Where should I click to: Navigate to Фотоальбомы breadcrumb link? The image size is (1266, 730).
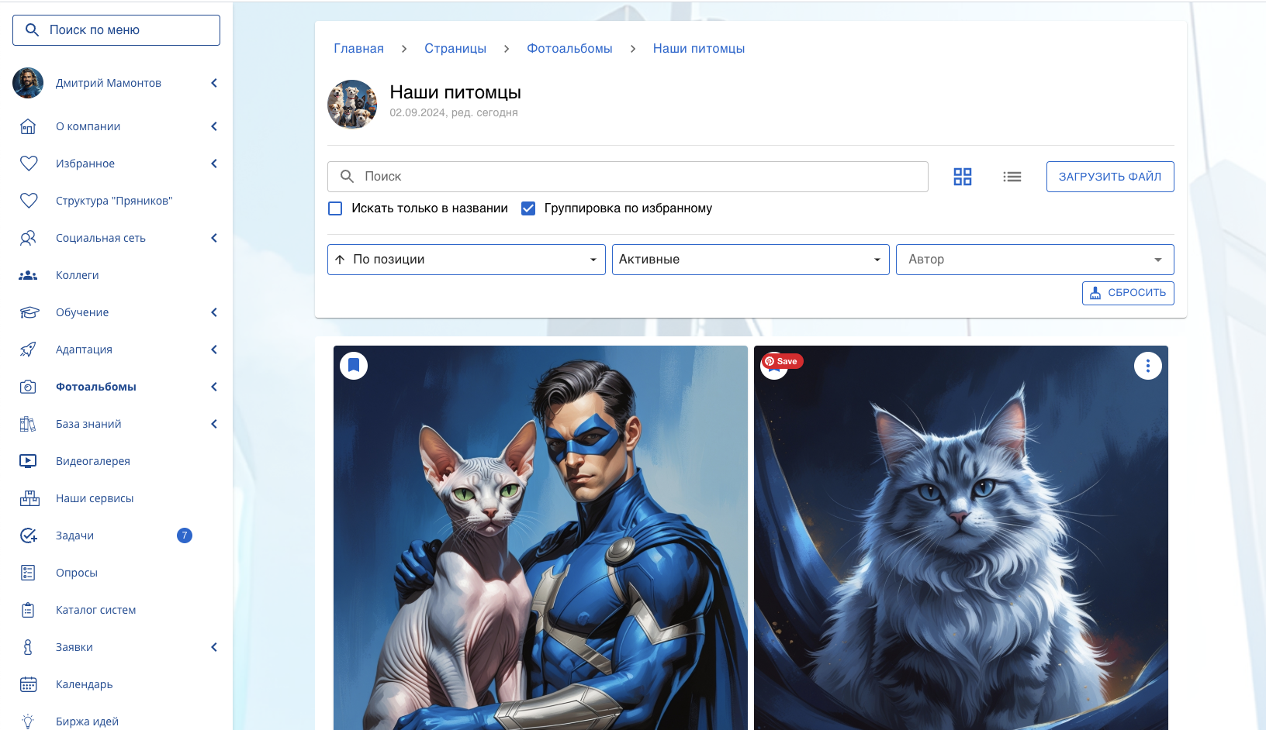pos(569,48)
